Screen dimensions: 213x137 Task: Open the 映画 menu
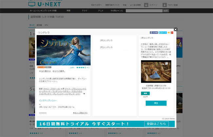click(68, 10)
